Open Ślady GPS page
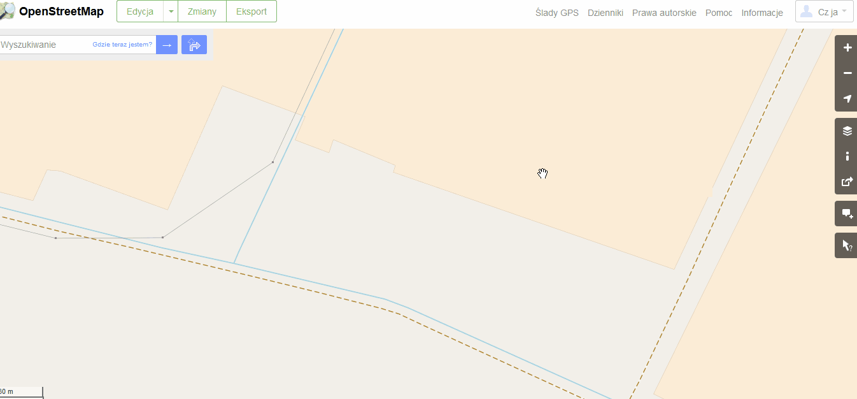Viewport: 857px width, 399px height. 557,12
